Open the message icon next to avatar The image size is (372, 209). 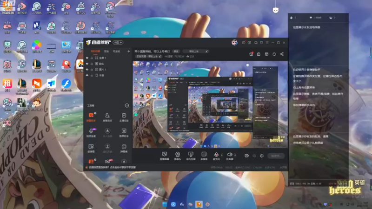coord(244,43)
